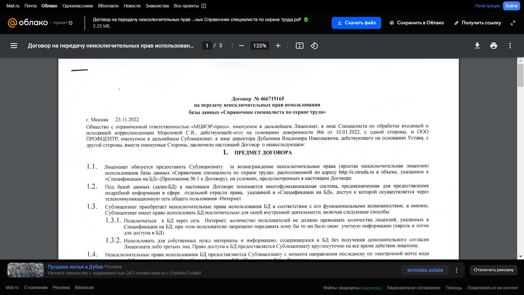Print the document via printer icon
This screenshot has height=295, width=524.
(x=494, y=46)
